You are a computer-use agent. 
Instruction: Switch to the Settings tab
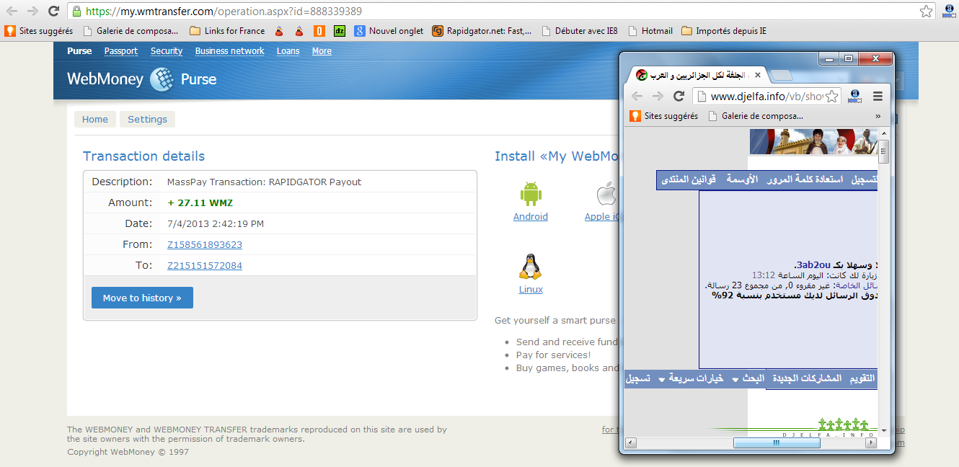click(x=147, y=120)
